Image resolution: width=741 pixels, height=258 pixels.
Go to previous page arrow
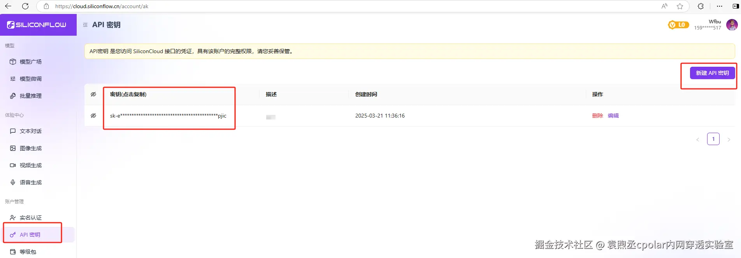coord(698,139)
